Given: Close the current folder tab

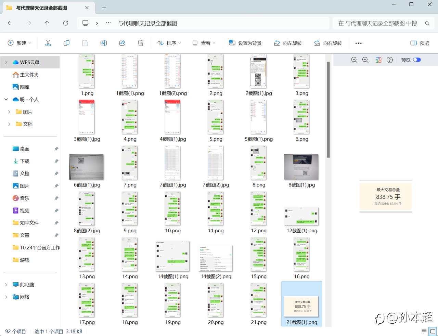Looking at the screenshot, I should (x=87, y=8).
